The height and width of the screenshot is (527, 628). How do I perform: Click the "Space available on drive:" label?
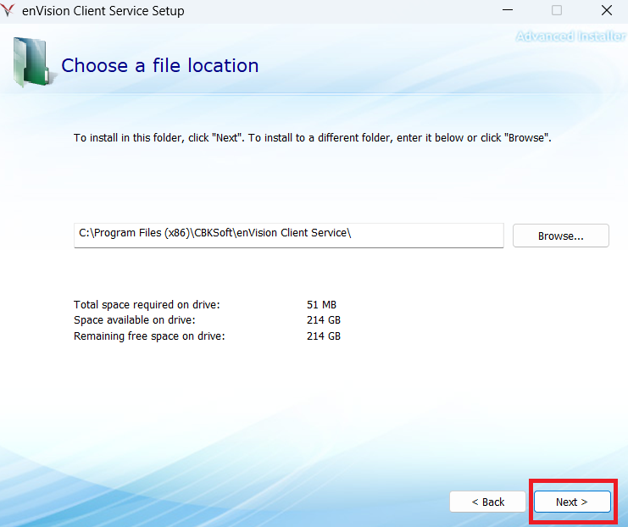click(134, 320)
